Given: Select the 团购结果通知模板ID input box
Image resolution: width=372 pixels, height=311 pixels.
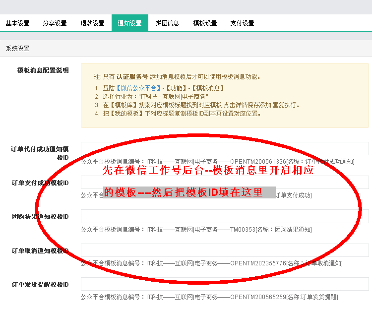Looking at the screenshot, I should pyautogui.click(x=225, y=216).
